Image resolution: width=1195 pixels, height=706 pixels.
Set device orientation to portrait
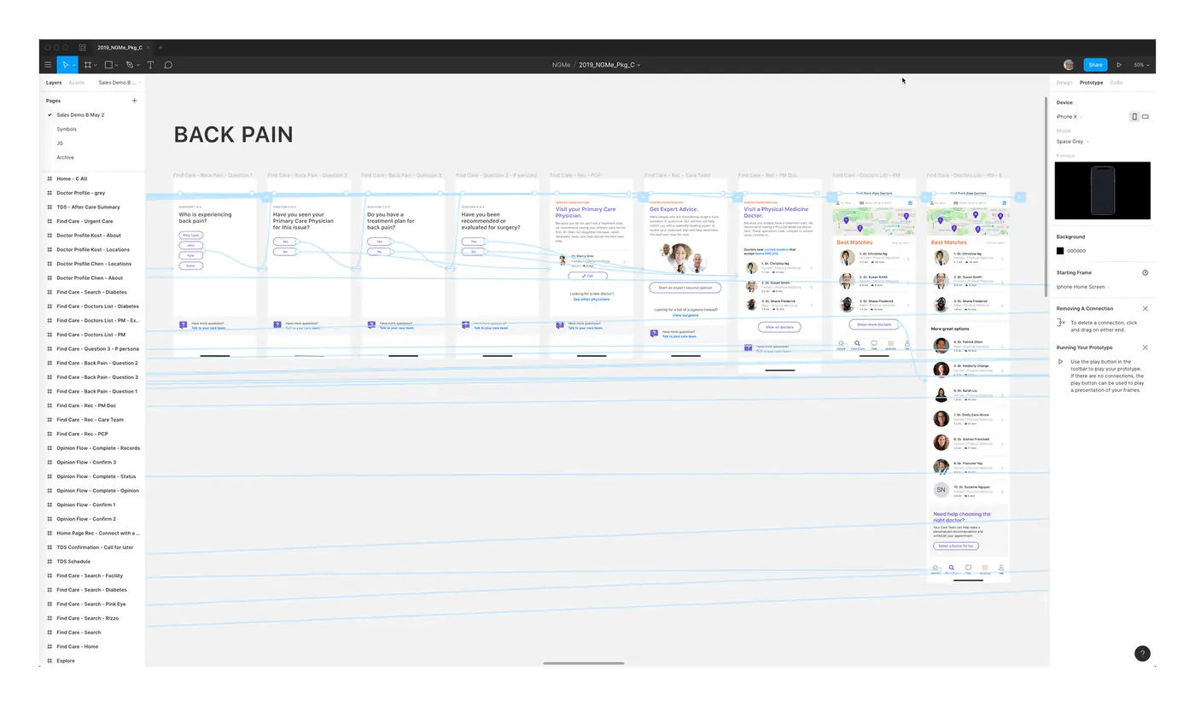[x=1134, y=117]
